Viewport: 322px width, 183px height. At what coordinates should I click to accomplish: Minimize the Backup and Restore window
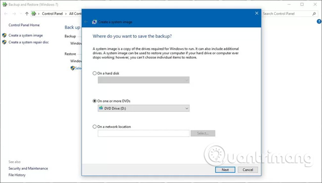click(289, 4)
